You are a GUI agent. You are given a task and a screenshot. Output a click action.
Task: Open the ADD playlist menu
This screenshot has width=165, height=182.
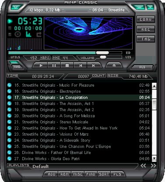tap(52, 174)
